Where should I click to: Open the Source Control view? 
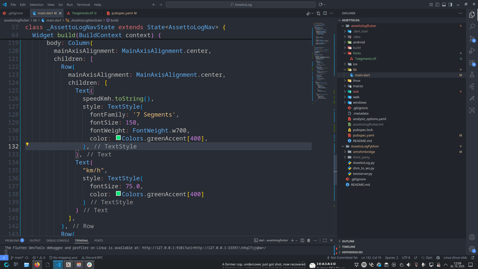click(x=472, y=39)
